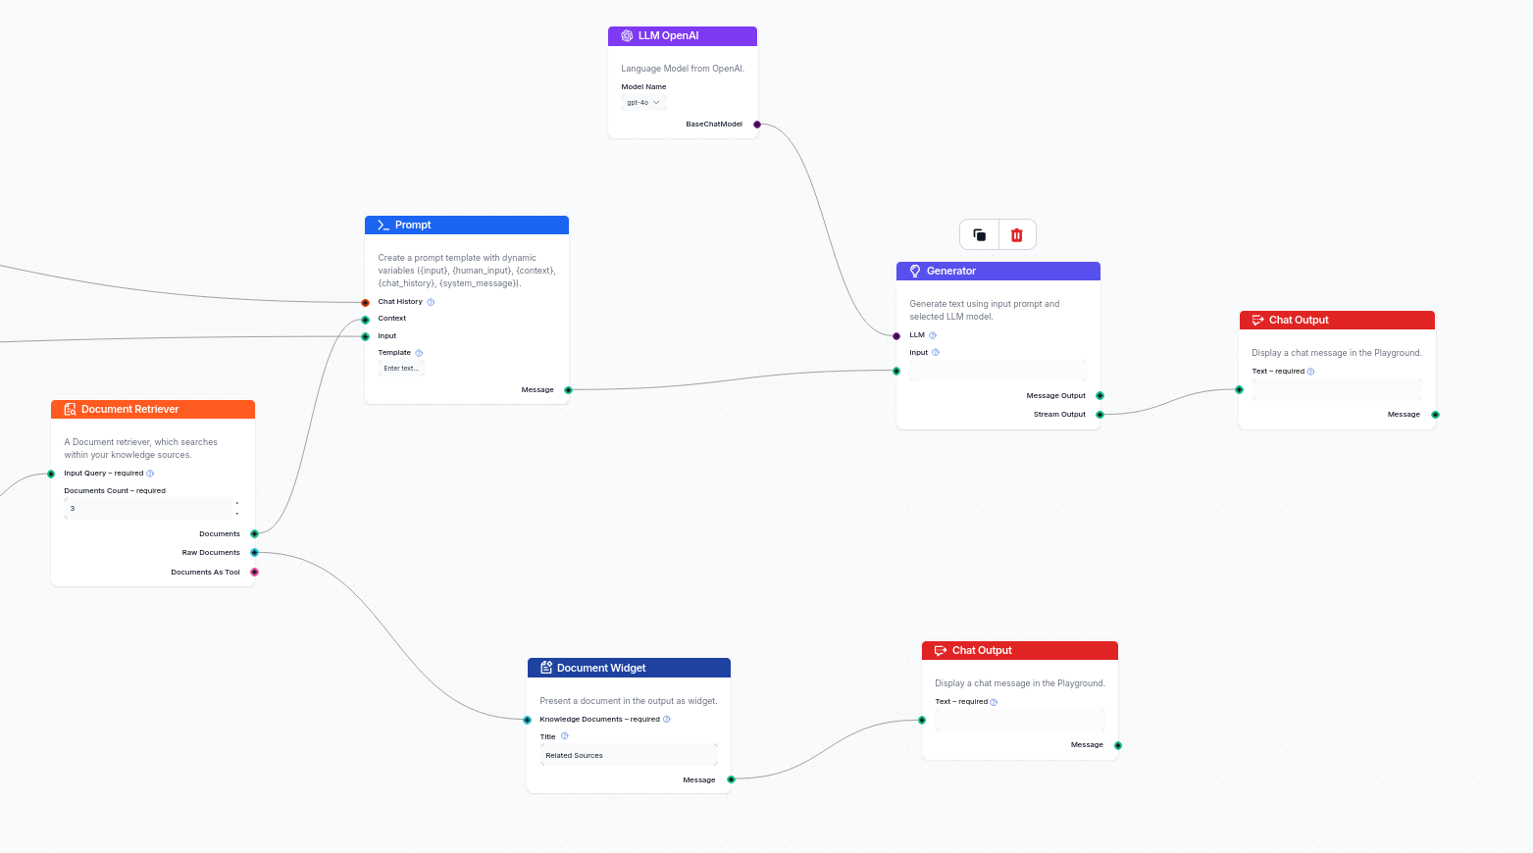Increment Documents Count using the up arrow

[235, 503]
